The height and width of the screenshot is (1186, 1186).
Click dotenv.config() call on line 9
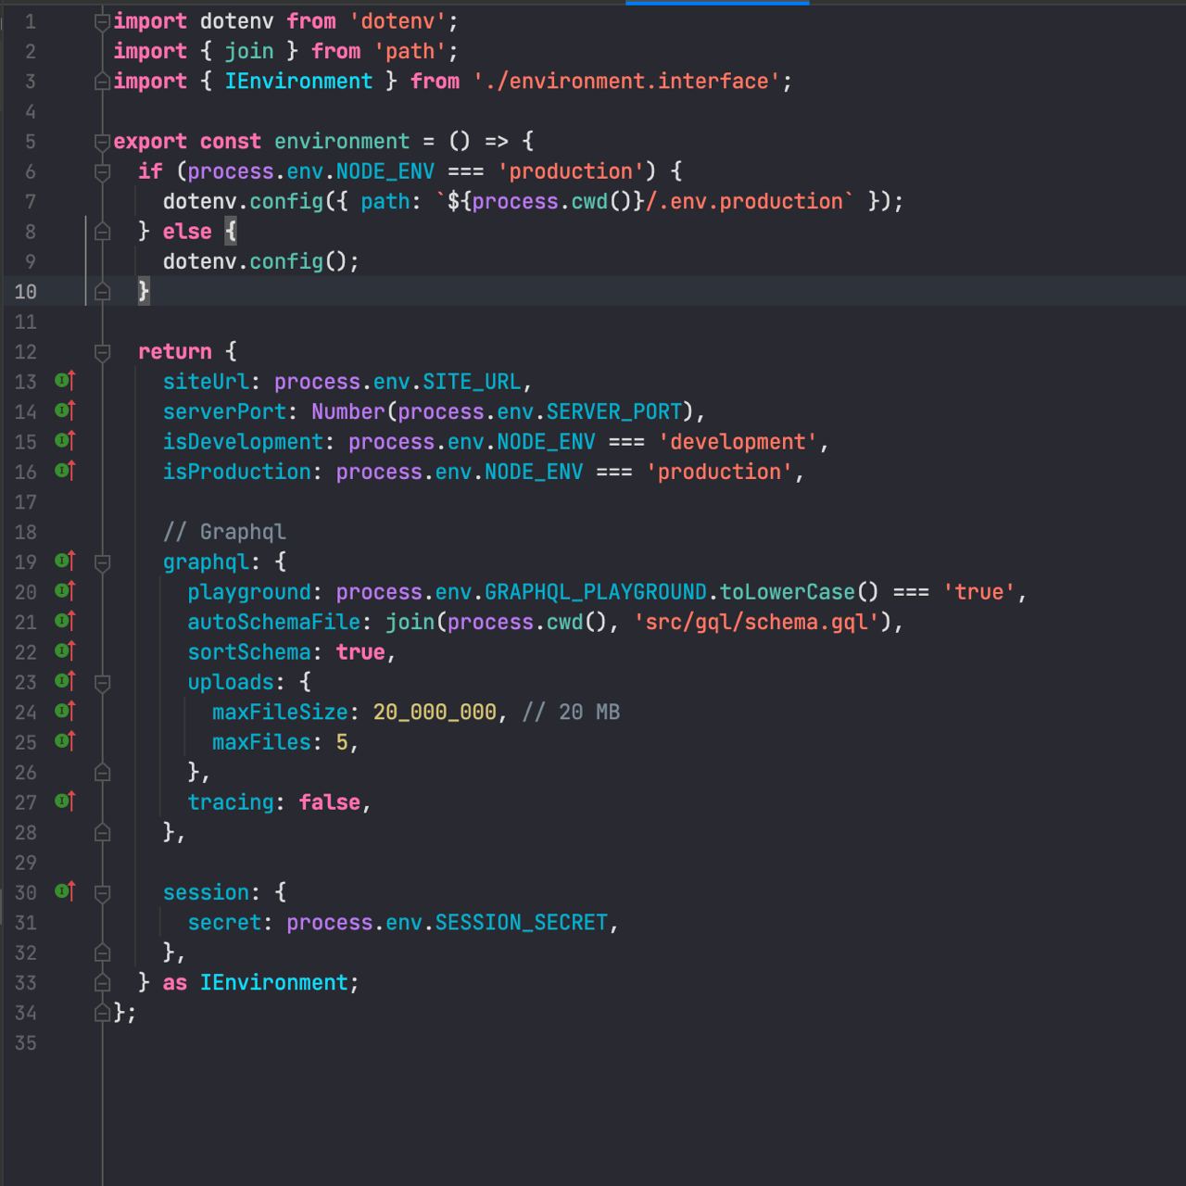tap(255, 262)
